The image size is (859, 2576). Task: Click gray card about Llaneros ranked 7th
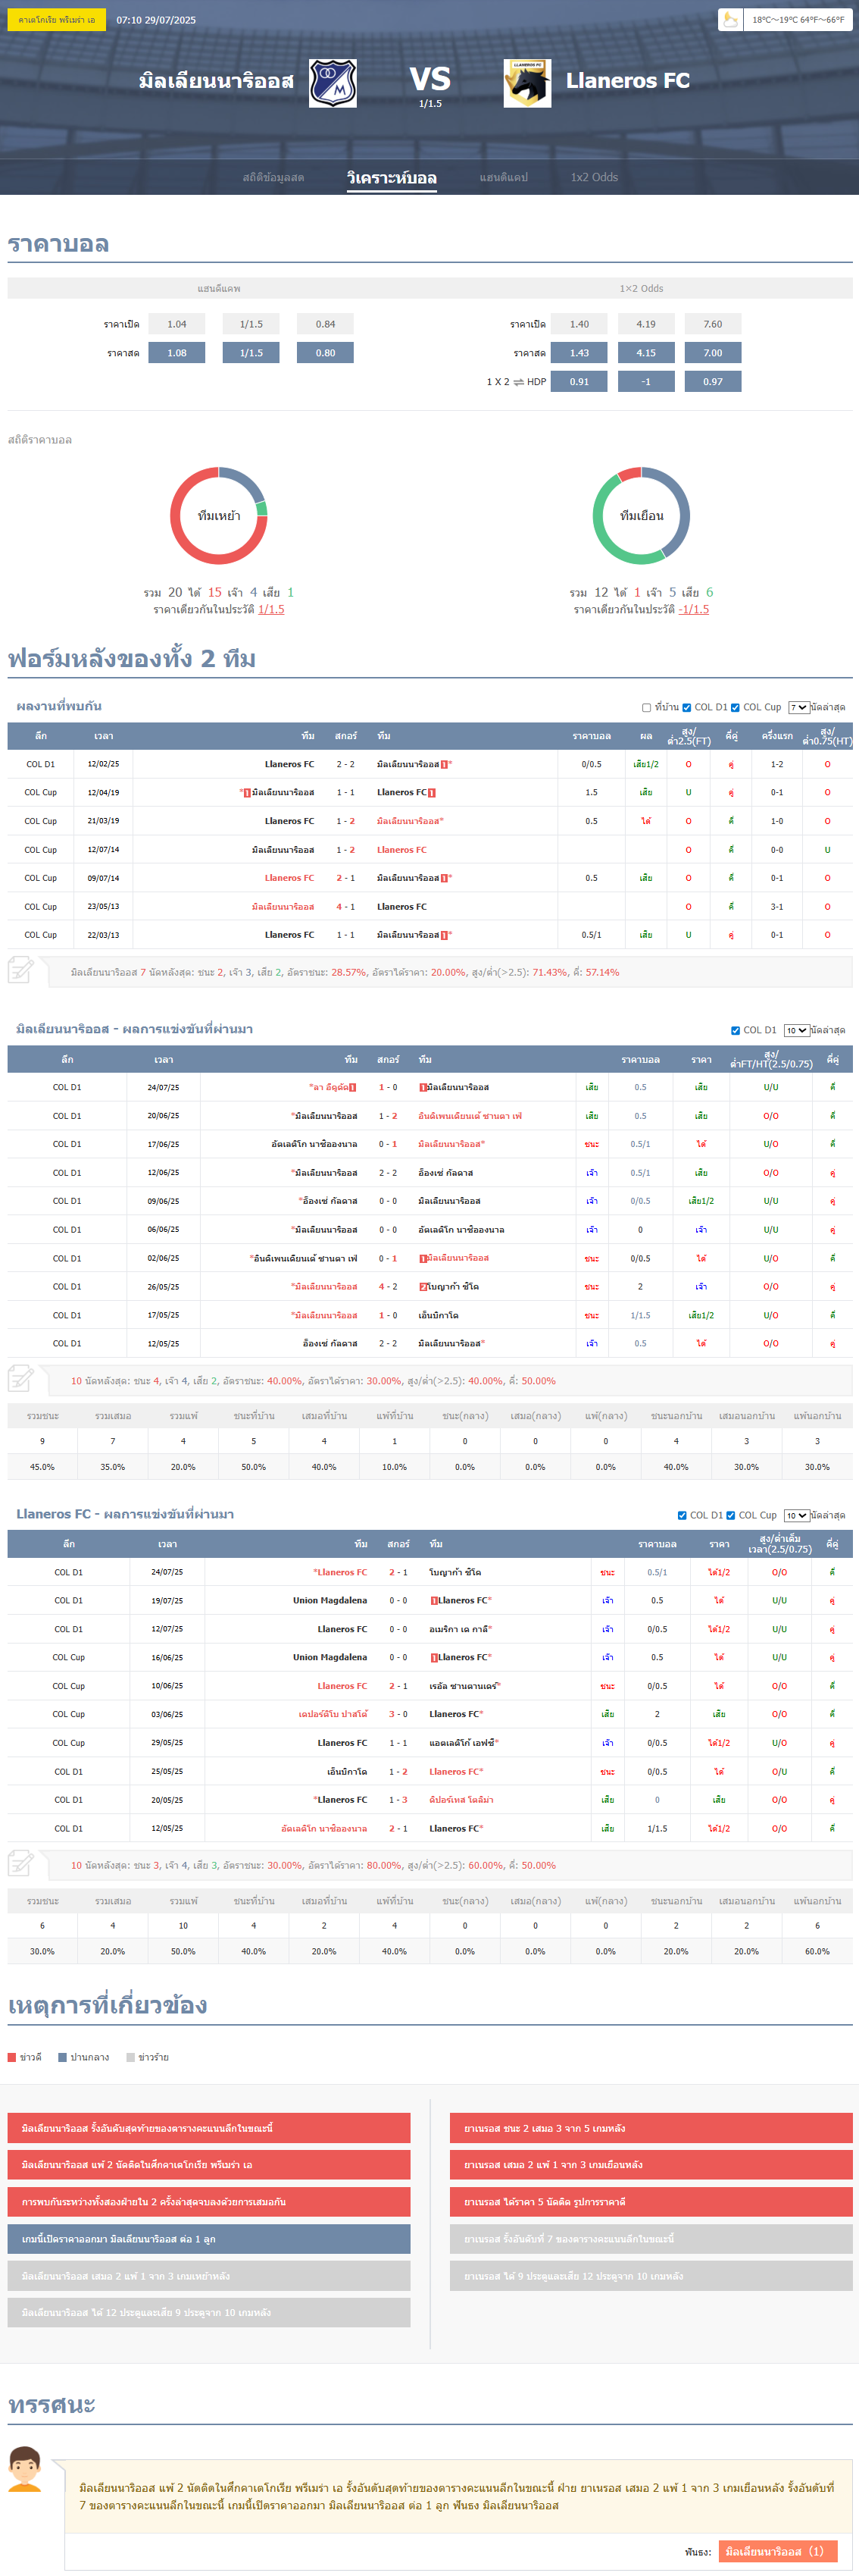click(651, 2238)
